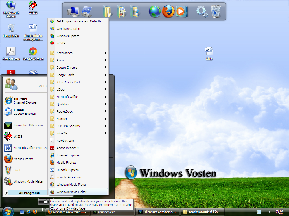Click Firefox quick launch icon

[x=35, y=211]
